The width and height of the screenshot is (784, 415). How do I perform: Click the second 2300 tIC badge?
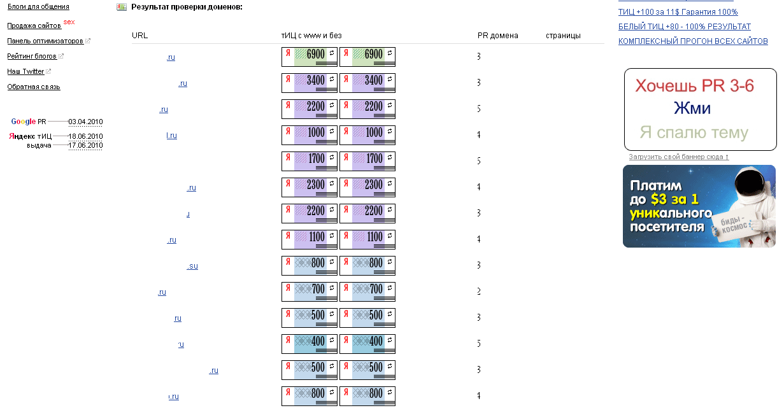tap(367, 187)
